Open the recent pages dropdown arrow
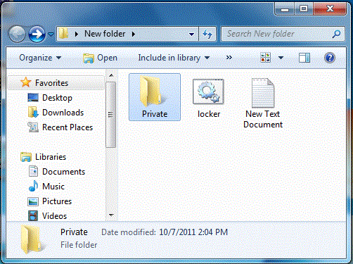Screen dimensions: 353x264 point(51,34)
